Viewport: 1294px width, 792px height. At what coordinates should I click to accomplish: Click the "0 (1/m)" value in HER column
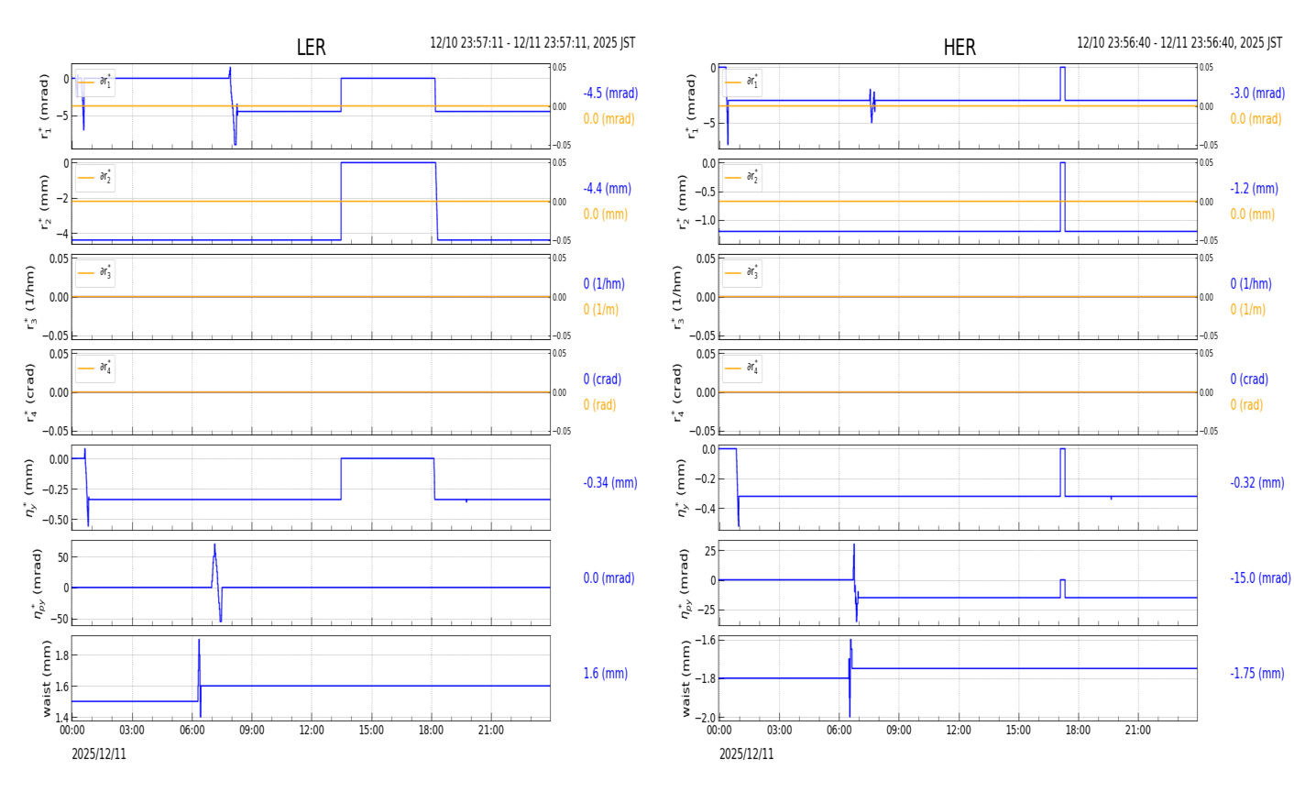click(x=1248, y=310)
